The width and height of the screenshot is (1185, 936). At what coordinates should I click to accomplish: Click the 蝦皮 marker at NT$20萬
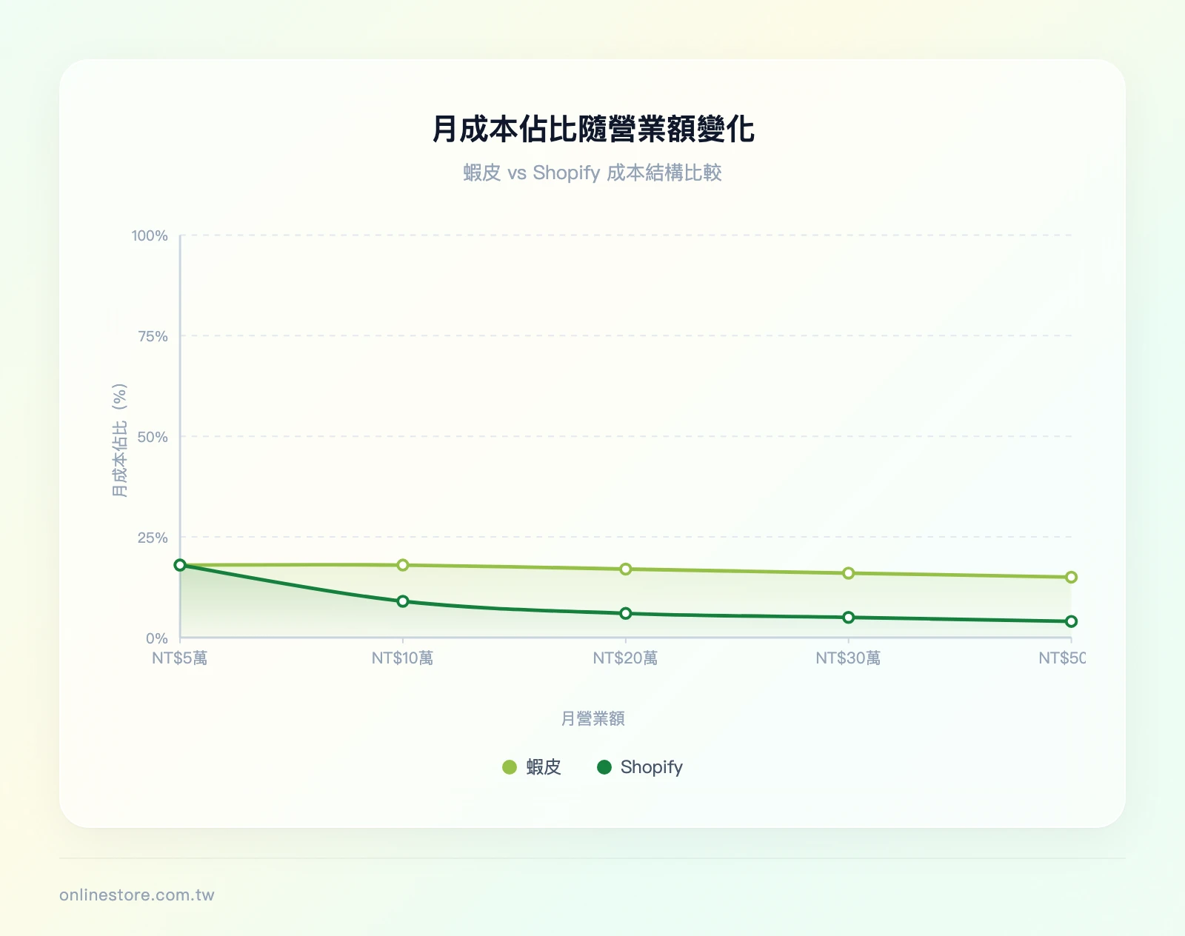pos(624,569)
